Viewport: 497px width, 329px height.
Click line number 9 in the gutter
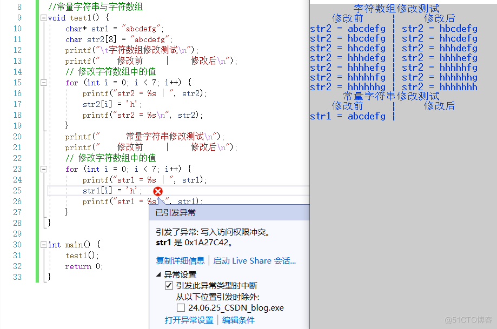[19, 18]
